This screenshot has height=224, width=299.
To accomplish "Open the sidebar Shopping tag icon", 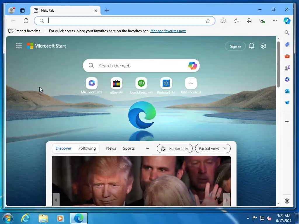I will (287, 45).
